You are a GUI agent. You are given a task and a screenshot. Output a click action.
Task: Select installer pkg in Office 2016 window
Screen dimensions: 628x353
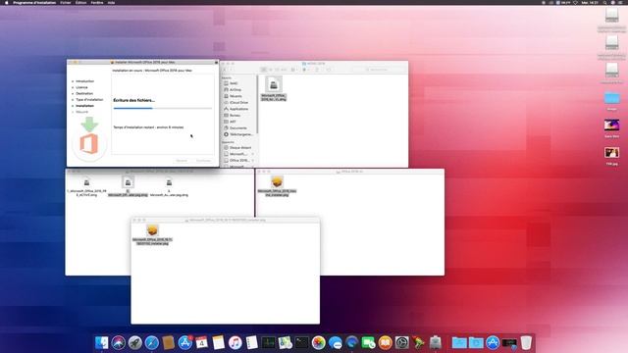[x=277, y=186]
